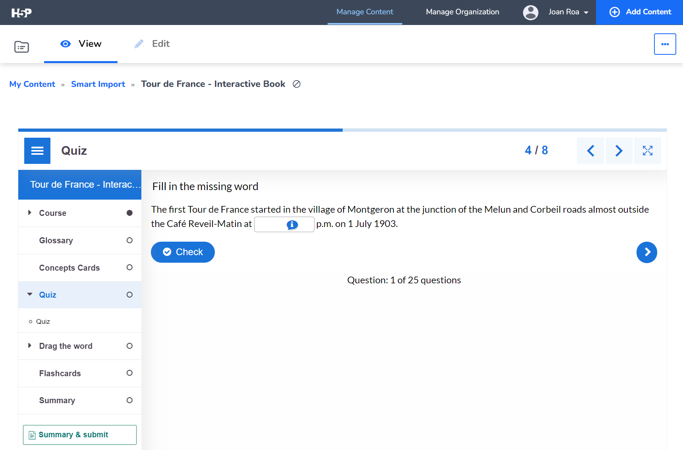The image size is (683, 450).
Task: Open Concepts Cards chapter
Action: click(80, 268)
